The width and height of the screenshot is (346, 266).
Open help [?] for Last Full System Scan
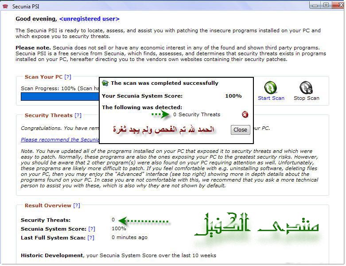pos(90,238)
